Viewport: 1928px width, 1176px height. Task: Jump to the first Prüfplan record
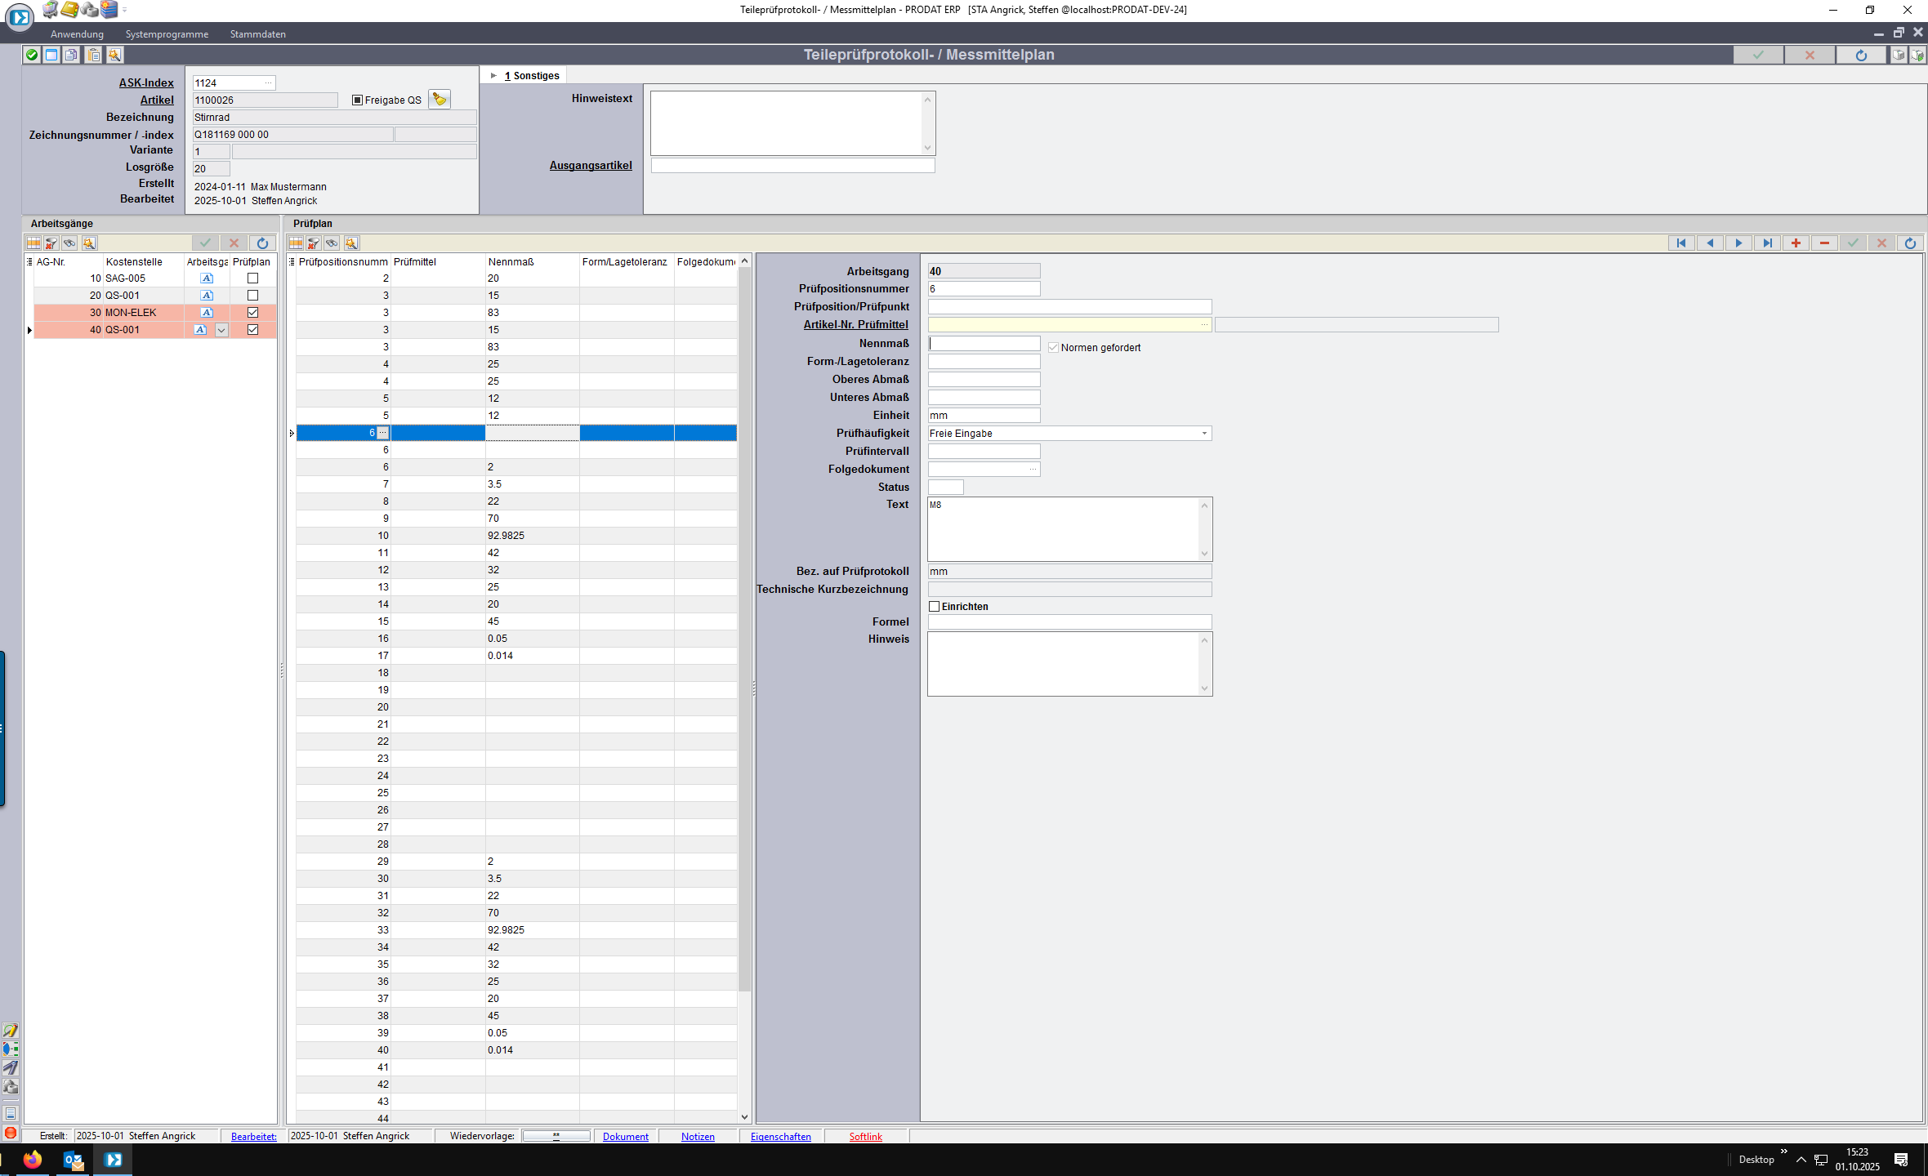tap(1681, 243)
